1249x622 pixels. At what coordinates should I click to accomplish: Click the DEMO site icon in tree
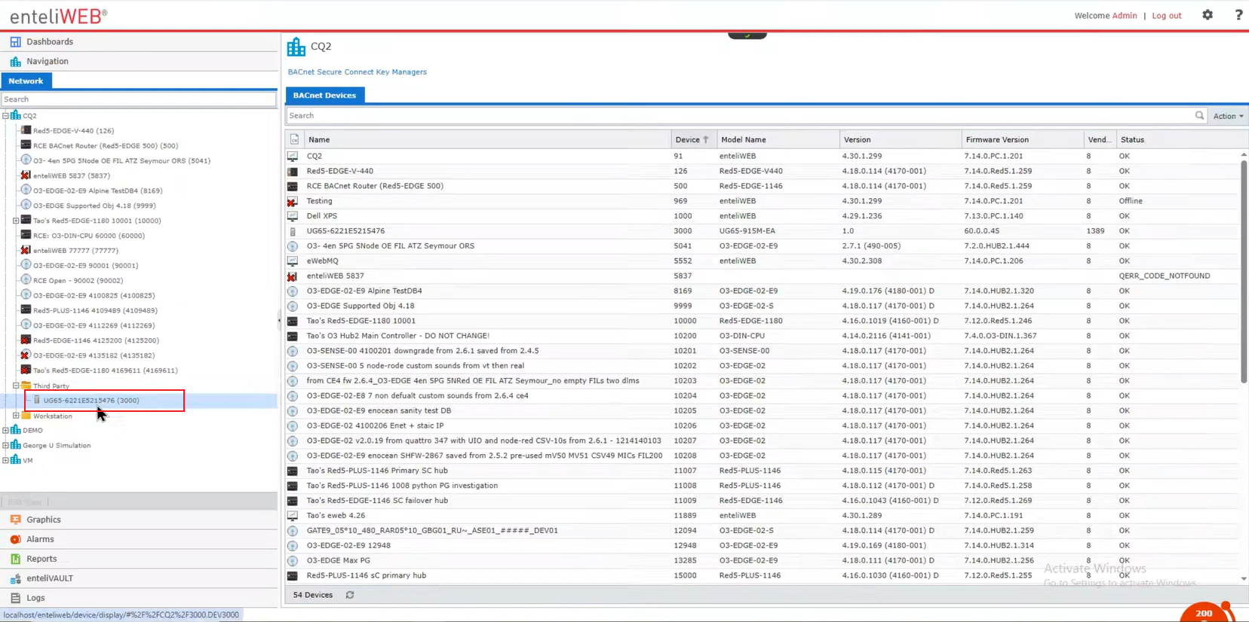[15, 430]
